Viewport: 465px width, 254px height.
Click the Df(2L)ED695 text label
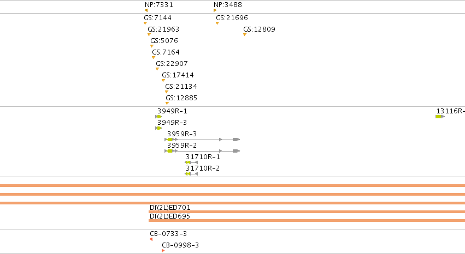tap(170, 216)
